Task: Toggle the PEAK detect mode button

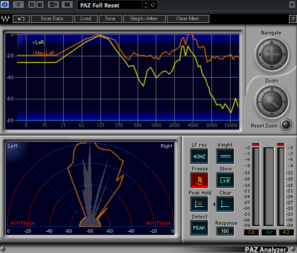Action: (199, 228)
